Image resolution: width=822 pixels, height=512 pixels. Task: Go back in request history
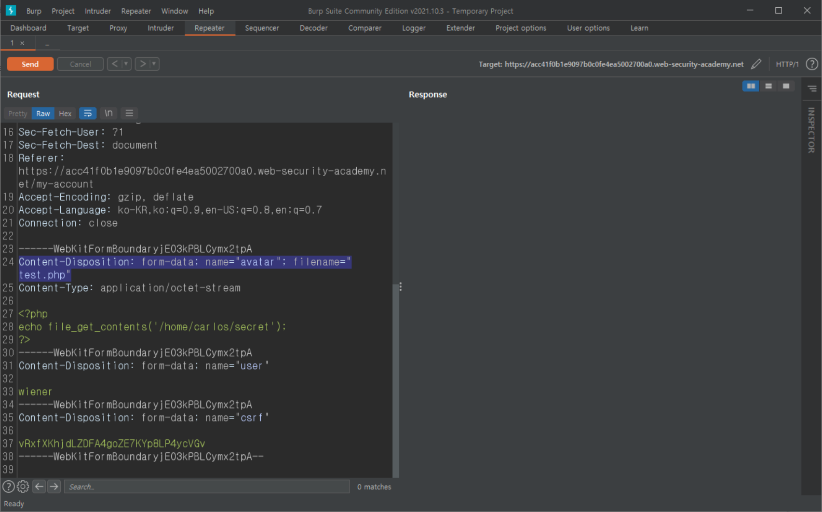[x=115, y=64]
